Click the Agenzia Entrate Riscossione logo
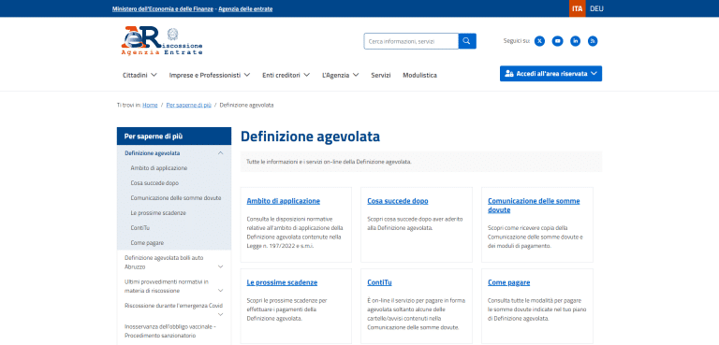 coord(162,41)
